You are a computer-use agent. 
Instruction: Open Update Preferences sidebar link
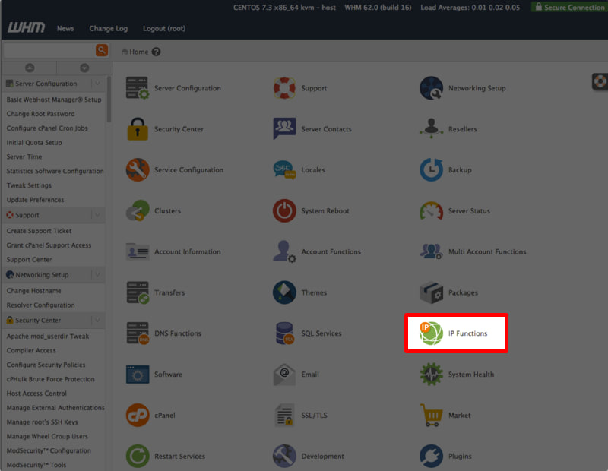click(35, 200)
